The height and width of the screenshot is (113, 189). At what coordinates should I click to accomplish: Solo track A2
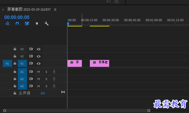click(x=46, y=79)
